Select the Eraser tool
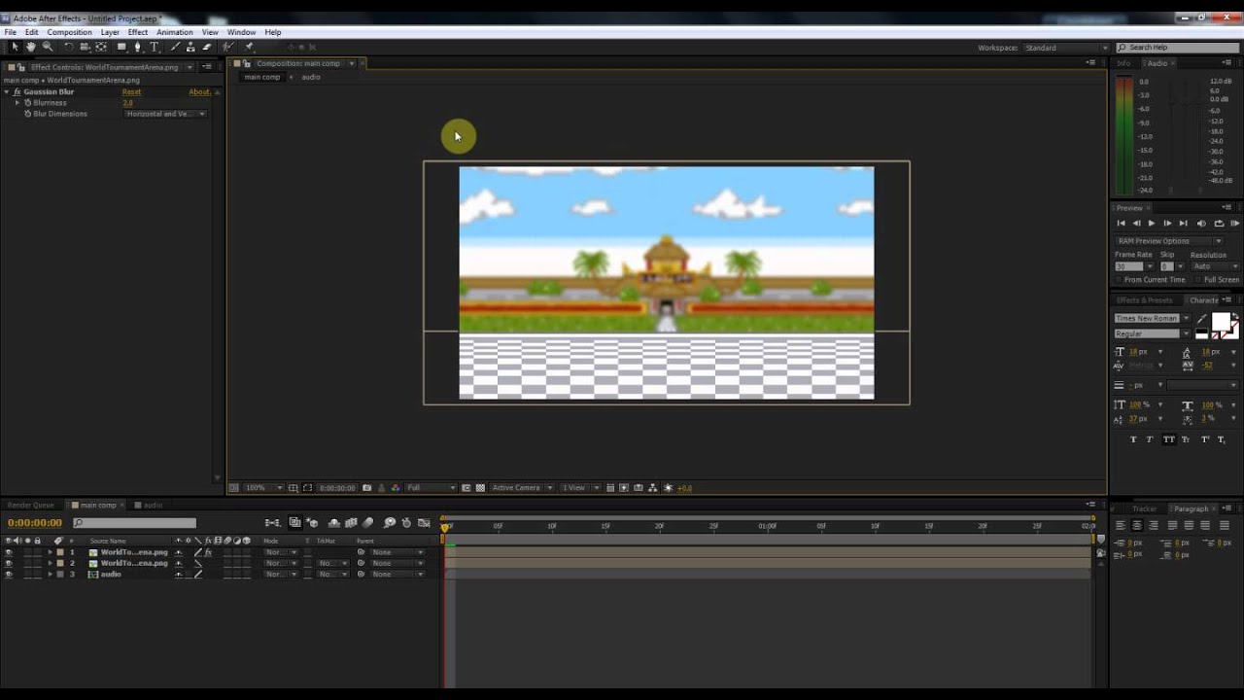 pyautogui.click(x=206, y=47)
